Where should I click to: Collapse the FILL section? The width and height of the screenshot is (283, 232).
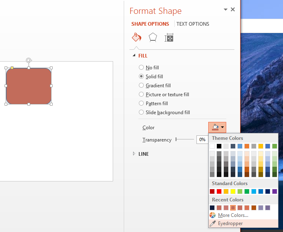(134, 55)
